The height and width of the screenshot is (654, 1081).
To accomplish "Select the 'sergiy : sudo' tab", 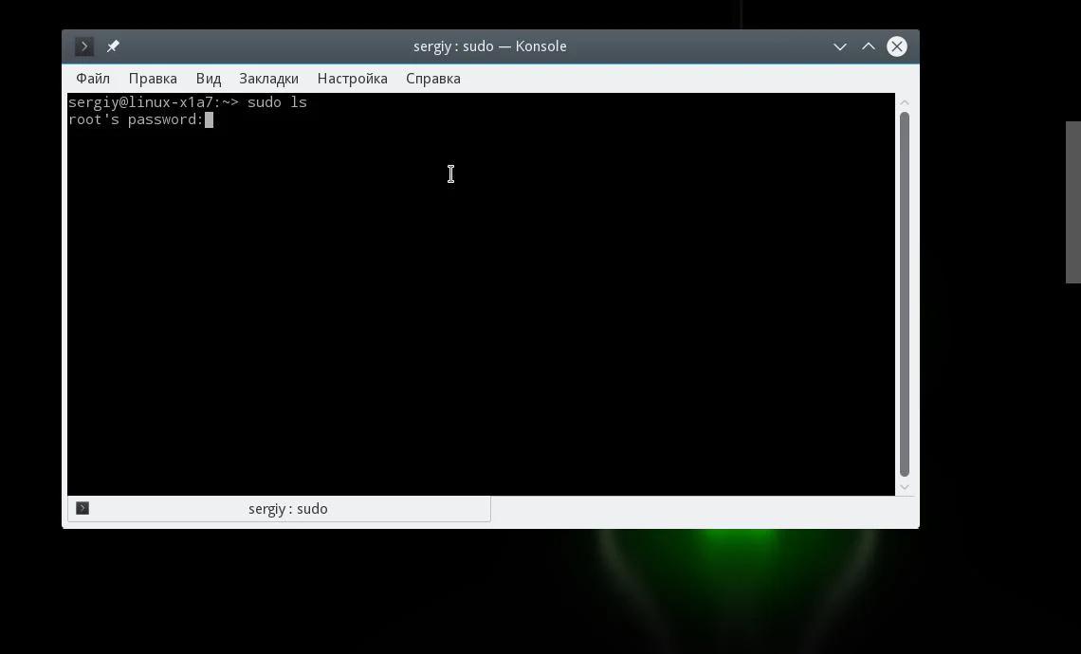I will [279, 509].
